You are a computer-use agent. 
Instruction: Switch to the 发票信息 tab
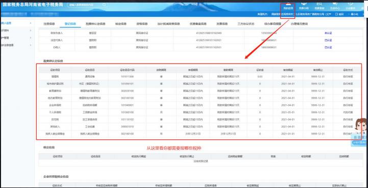pyautogui.click(x=222, y=24)
